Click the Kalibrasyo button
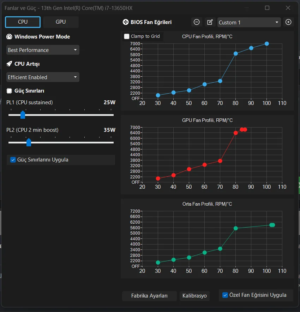The image size is (300, 312). tap(194, 296)
